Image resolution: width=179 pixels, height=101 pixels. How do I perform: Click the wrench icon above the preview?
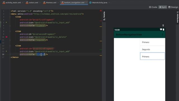click(163, 26)
